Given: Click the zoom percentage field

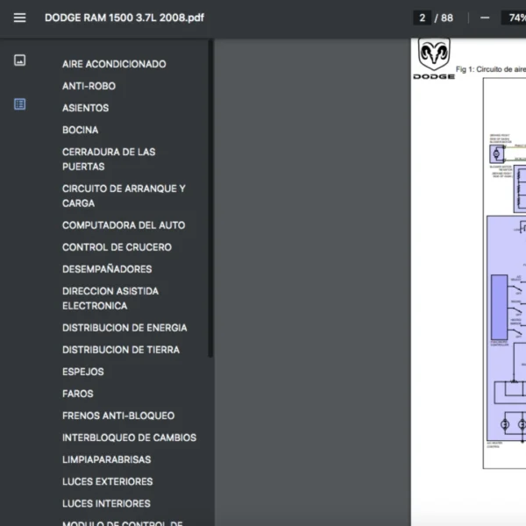Looking at the screenshot, I should [x=515, y=18].
